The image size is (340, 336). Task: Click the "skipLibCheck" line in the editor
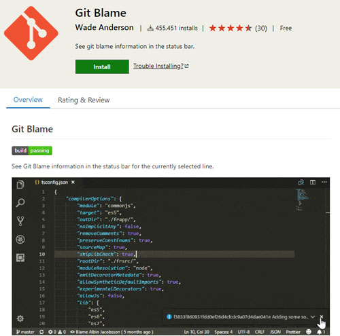click(175, 254)
